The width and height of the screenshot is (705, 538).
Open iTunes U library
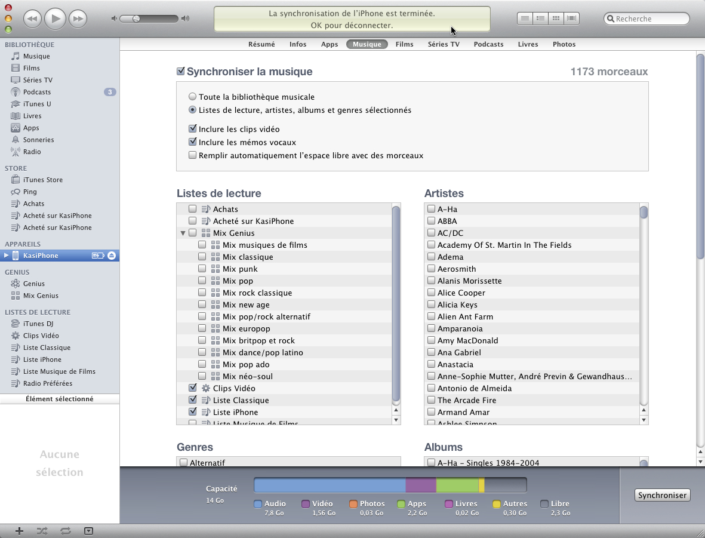coord(37,104)
